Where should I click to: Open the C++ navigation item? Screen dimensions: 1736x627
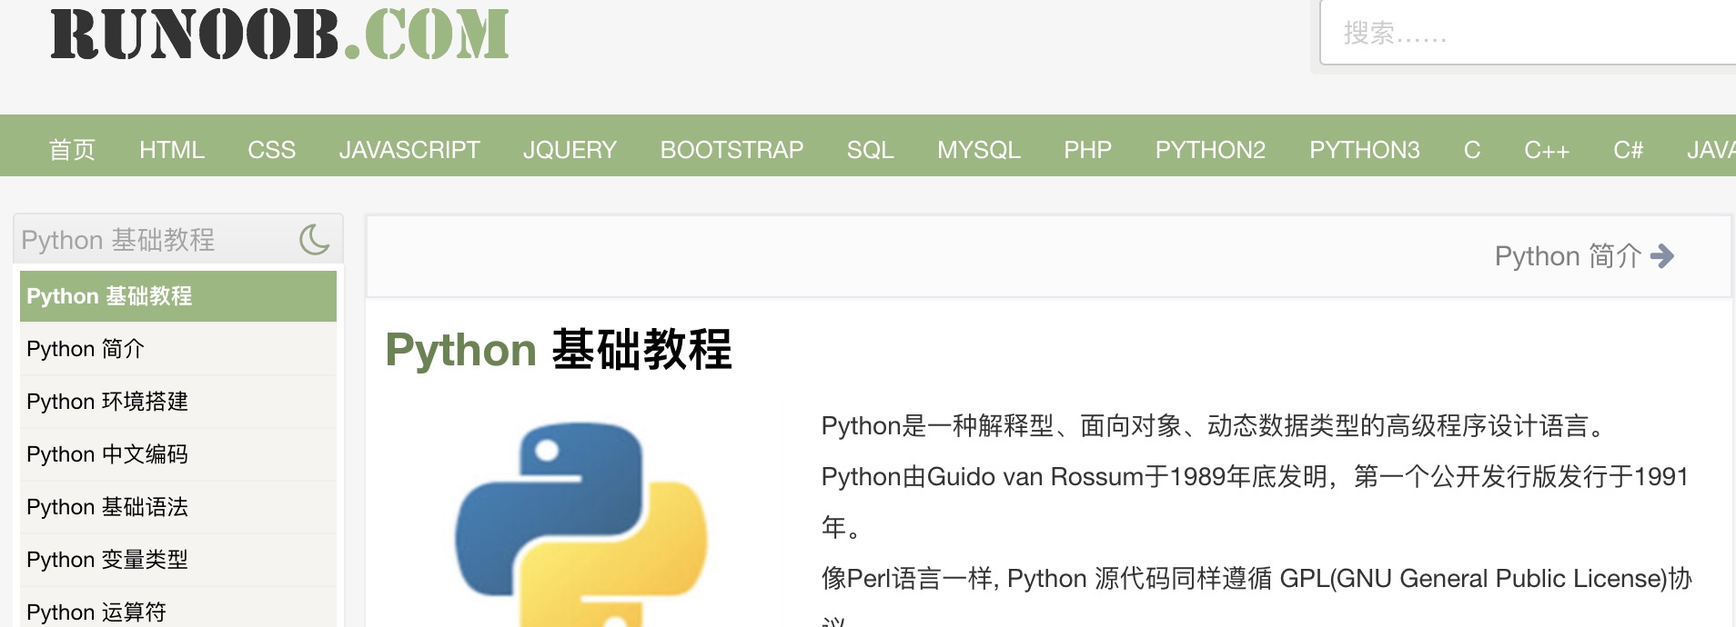(1546, 150)
